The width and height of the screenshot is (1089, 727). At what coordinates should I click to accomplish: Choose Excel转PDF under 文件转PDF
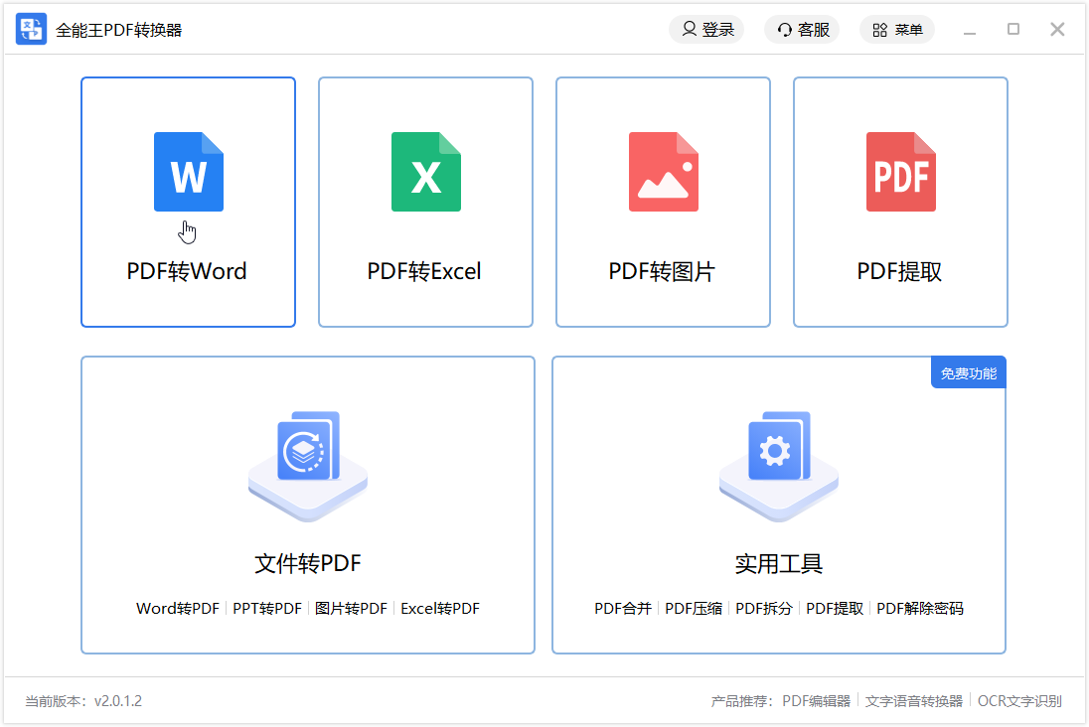[x=439, y=608]
